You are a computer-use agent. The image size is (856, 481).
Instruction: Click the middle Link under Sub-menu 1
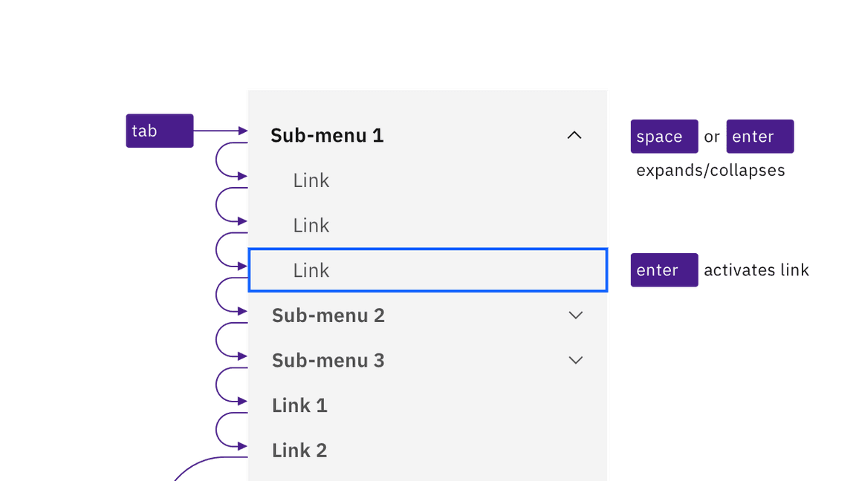[311, 226]
